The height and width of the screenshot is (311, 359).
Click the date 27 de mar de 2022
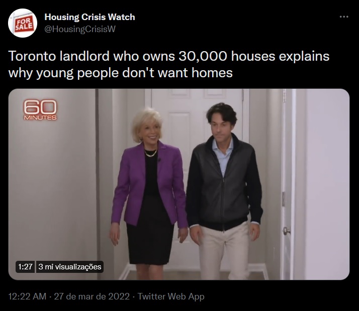[92, 296]
